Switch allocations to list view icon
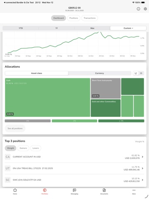This screenshot has width=149, height=199. click(141, 73)
